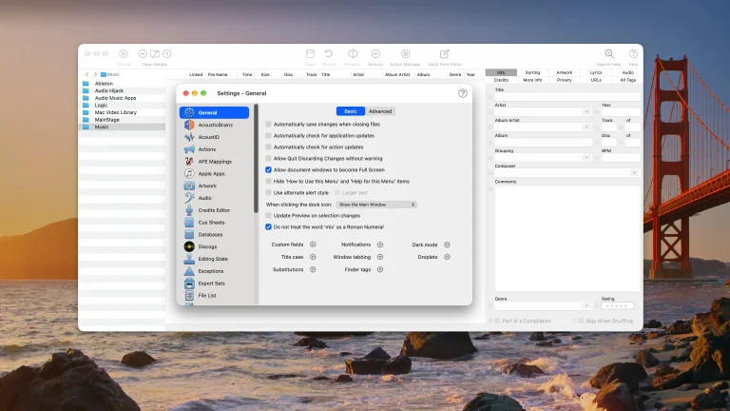Expand the Artist field dropdown
The width and height of the screenshot is (730, 411).
[586, 112]
